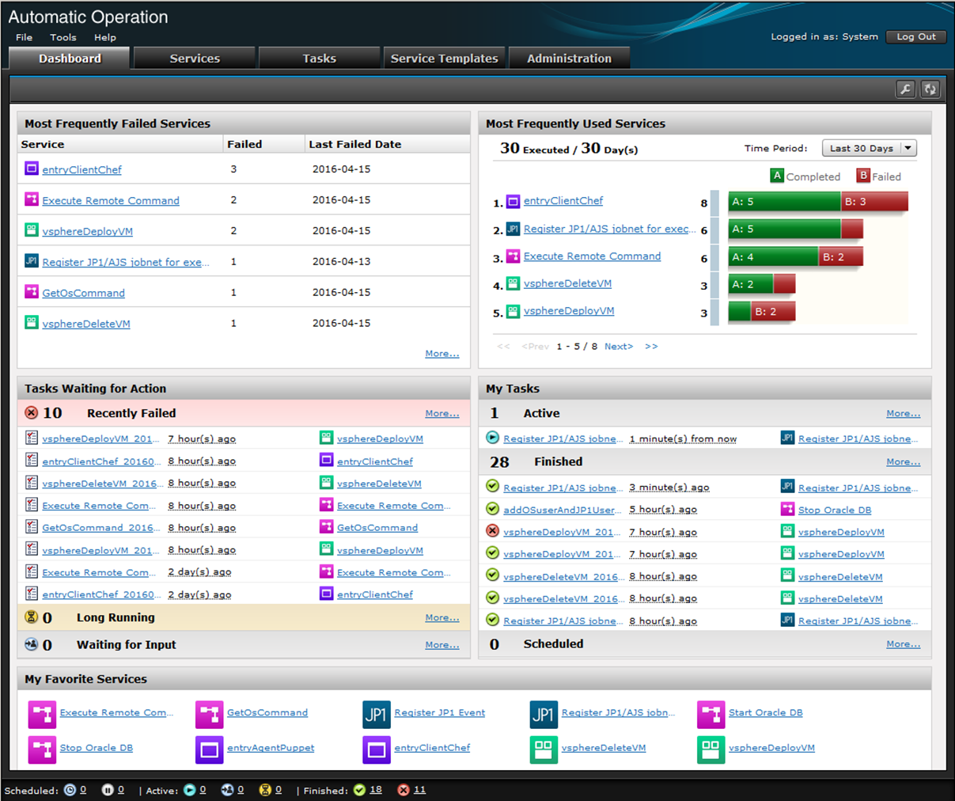This screenshot has width=955, height=801.
Task: Go to Next> page of used services
Action: coord(619,347)
